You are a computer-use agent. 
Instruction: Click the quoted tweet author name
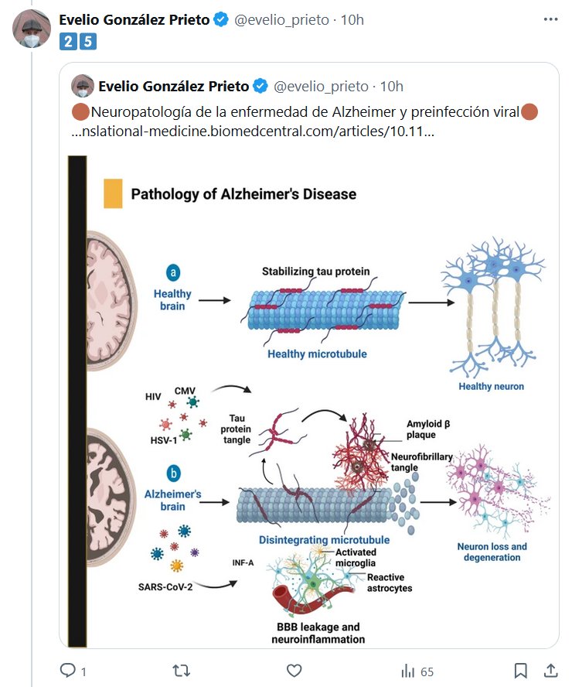coord(174,86)
